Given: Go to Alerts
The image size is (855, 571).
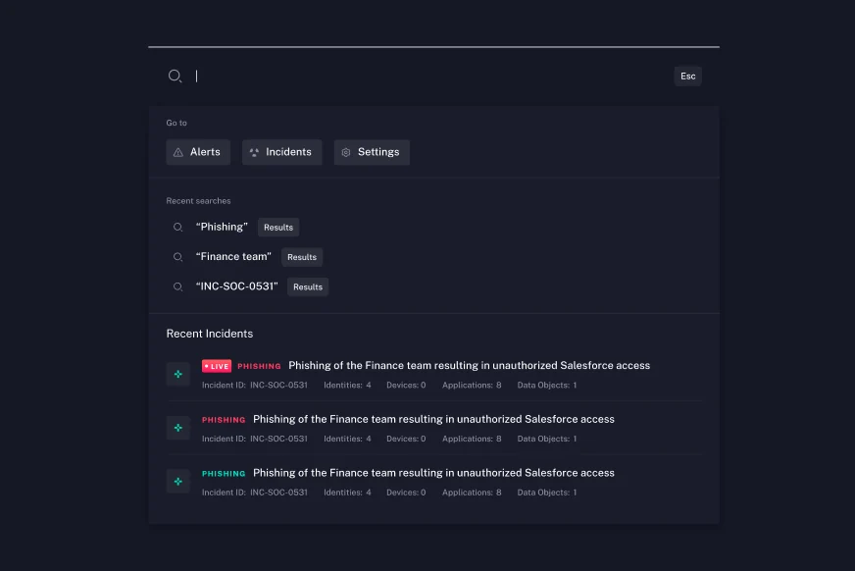Looking at the screenshot, I should pyautogui.click(x=198, y=152).
